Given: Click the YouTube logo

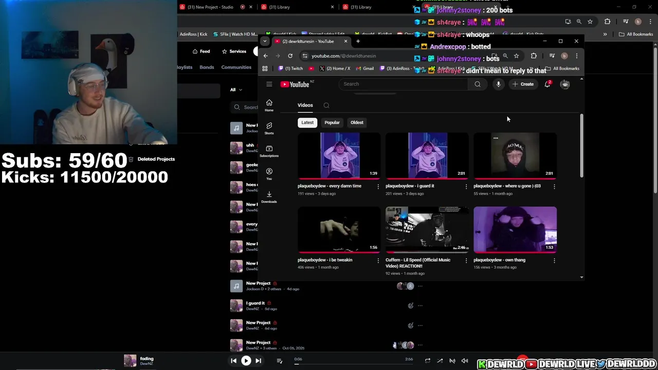Looking at the screenshot, I should pos(295,84).
